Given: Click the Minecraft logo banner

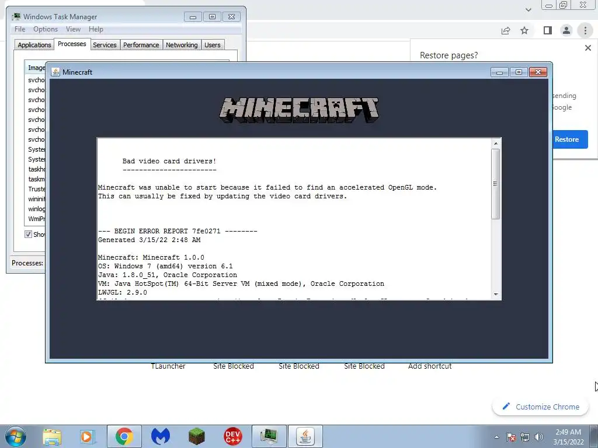Looking at the screenshot, I should pyautogui.click(x=298, y=110).
